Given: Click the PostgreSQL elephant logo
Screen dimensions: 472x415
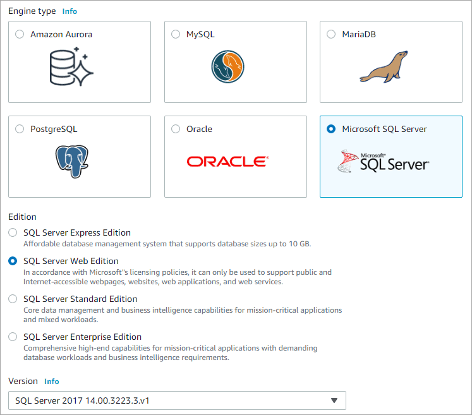Looking at the screenshot, I should 71,160.
